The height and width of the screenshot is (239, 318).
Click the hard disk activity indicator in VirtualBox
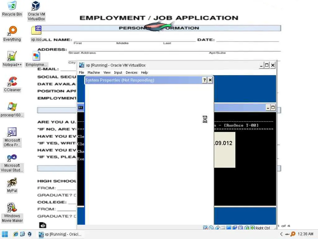click(x=205, y=228)
